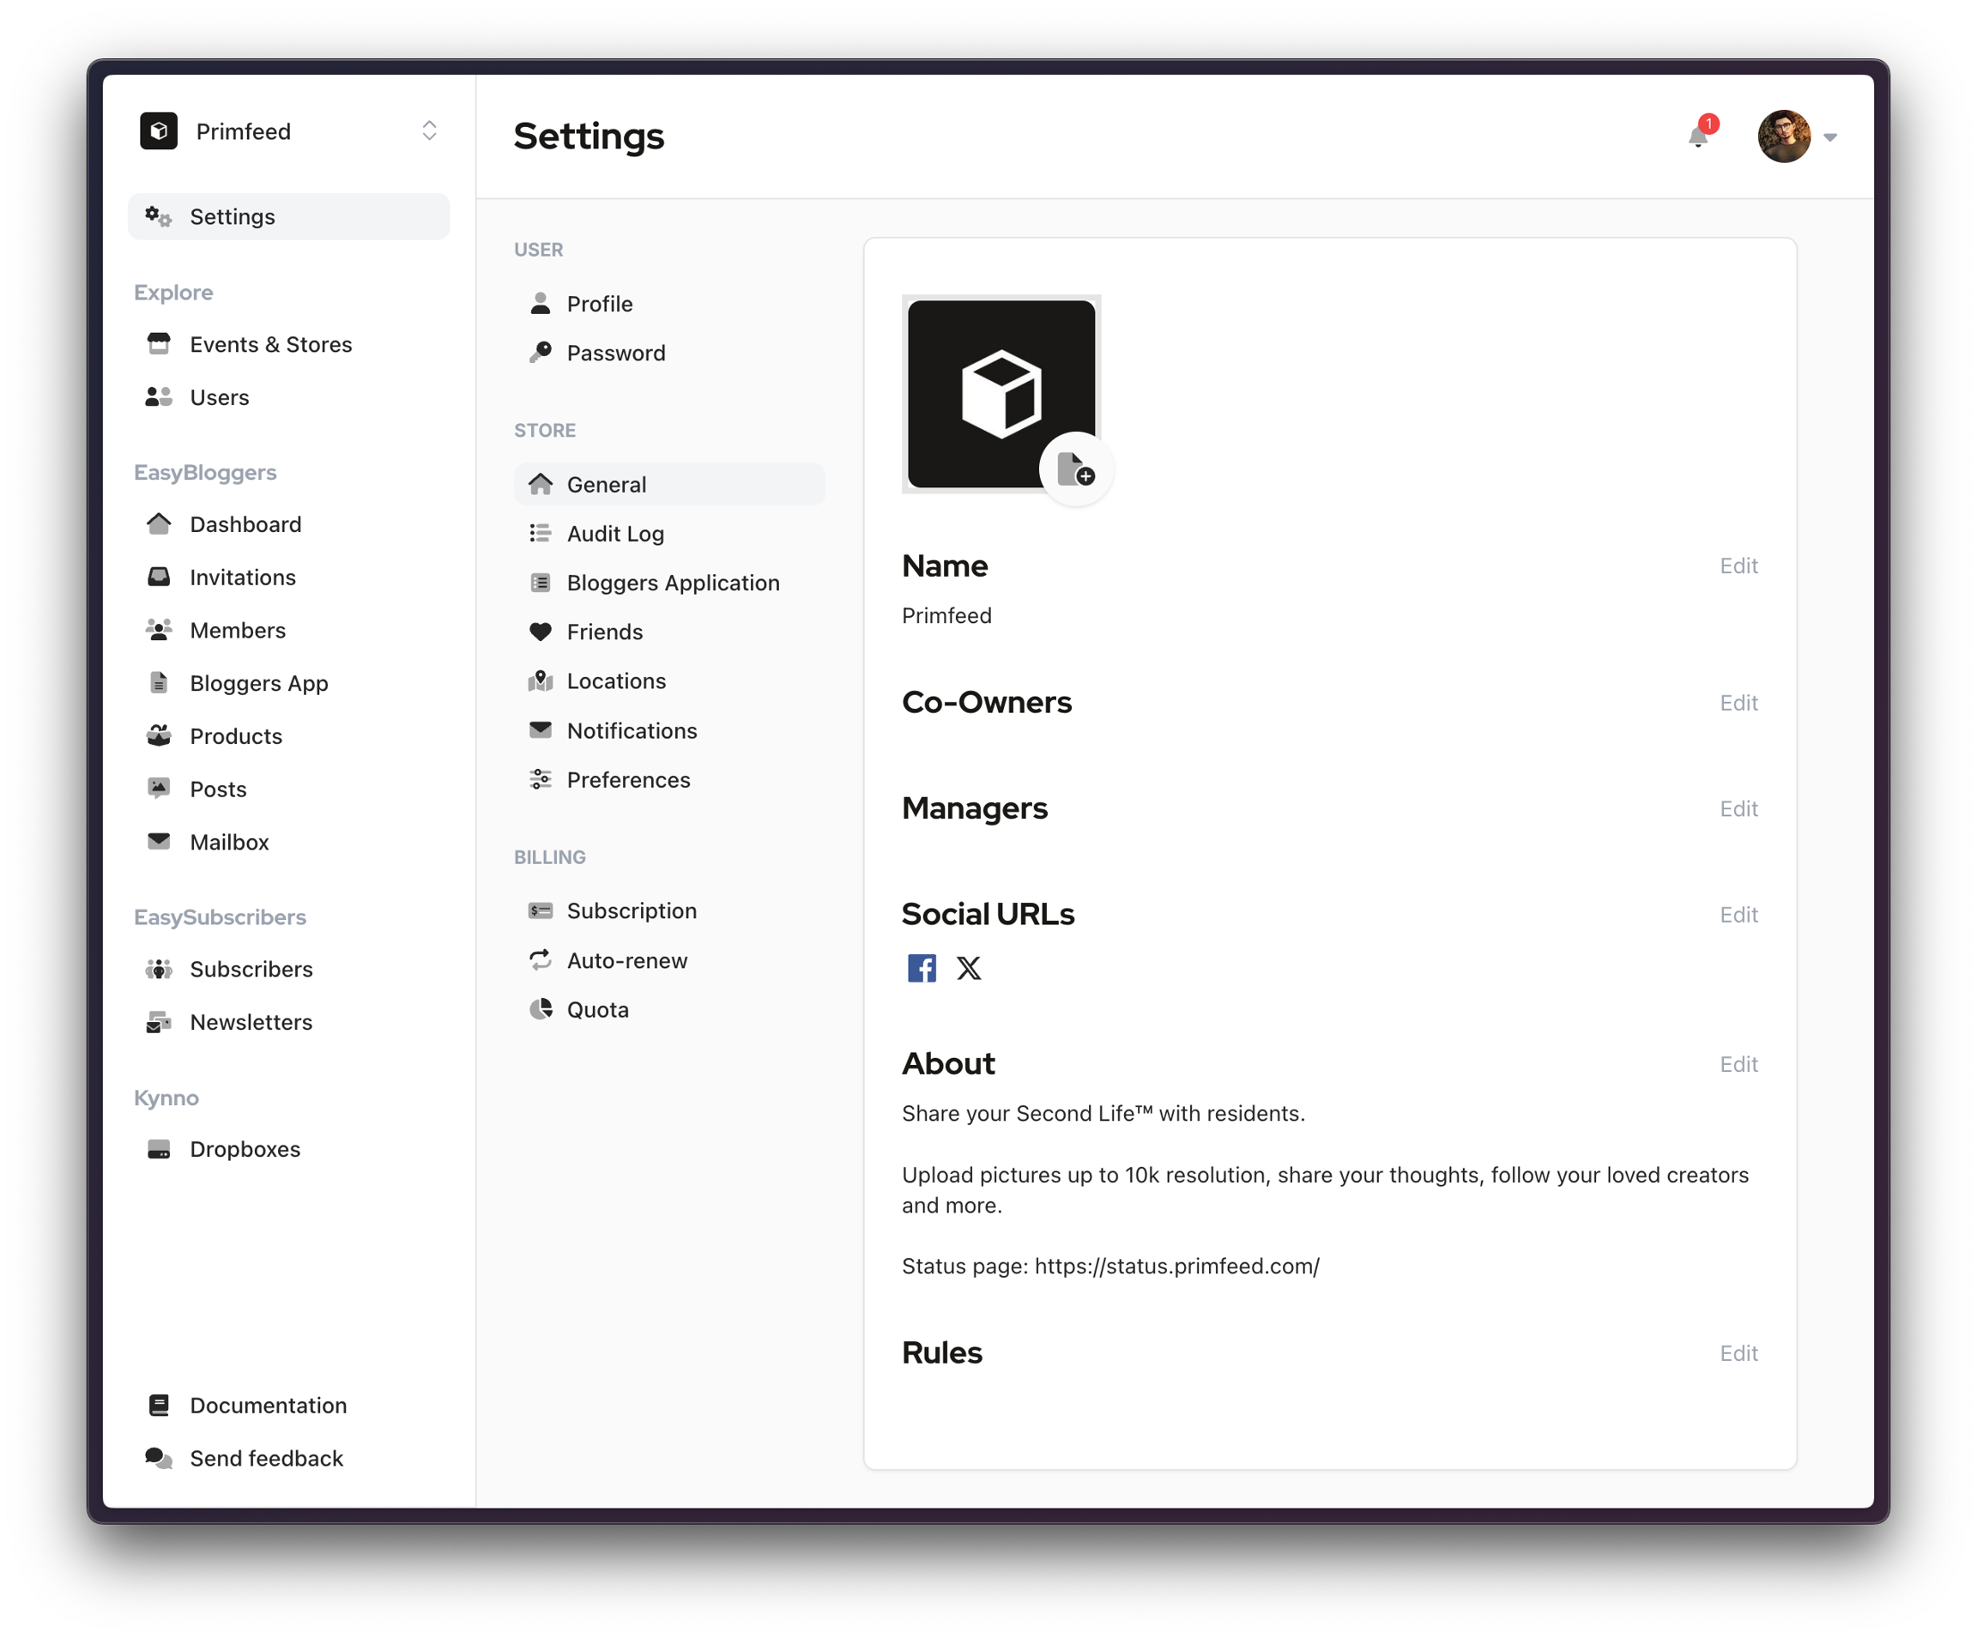
Task: Open Bloggers Application settings
Action: click(x=669, y=583)
